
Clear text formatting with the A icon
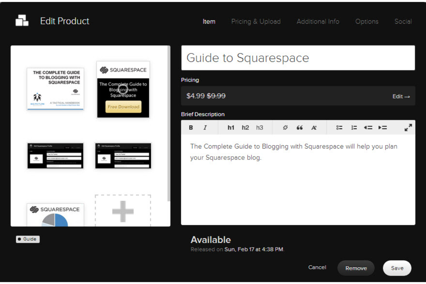[314, 127]
